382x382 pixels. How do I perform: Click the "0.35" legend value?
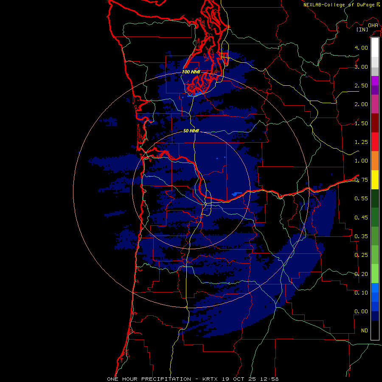point(361,236)
